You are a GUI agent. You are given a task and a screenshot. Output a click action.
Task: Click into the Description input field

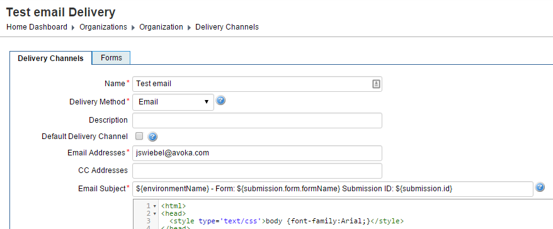pyautogui.click(x=257, y=121)
